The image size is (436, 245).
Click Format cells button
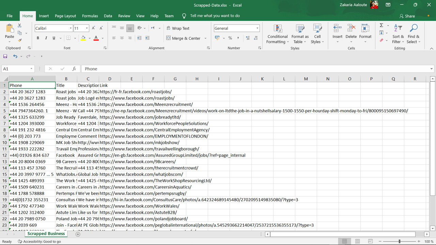pos(365,34)
